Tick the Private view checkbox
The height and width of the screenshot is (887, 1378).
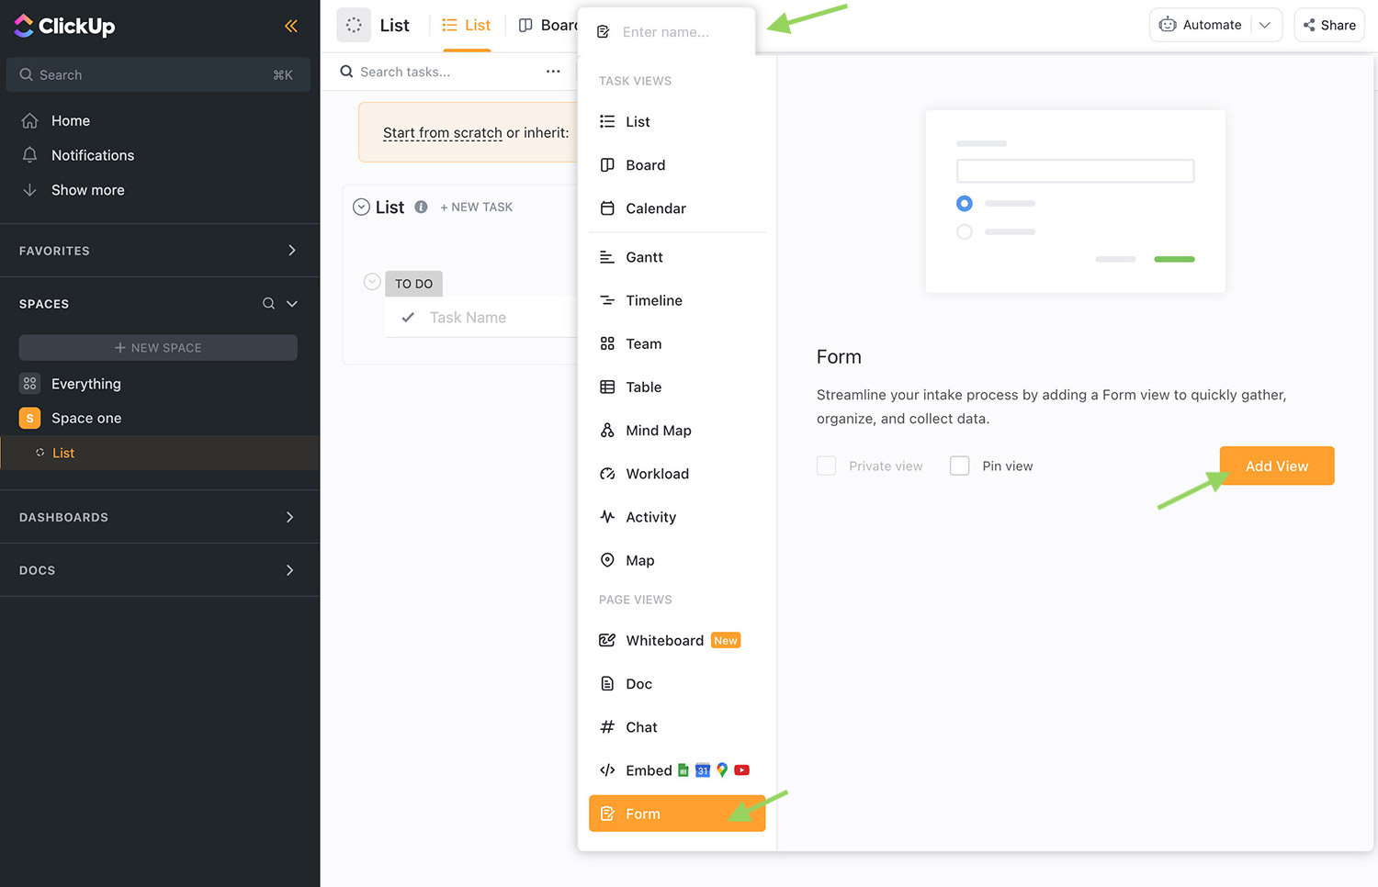click(827, 466)
